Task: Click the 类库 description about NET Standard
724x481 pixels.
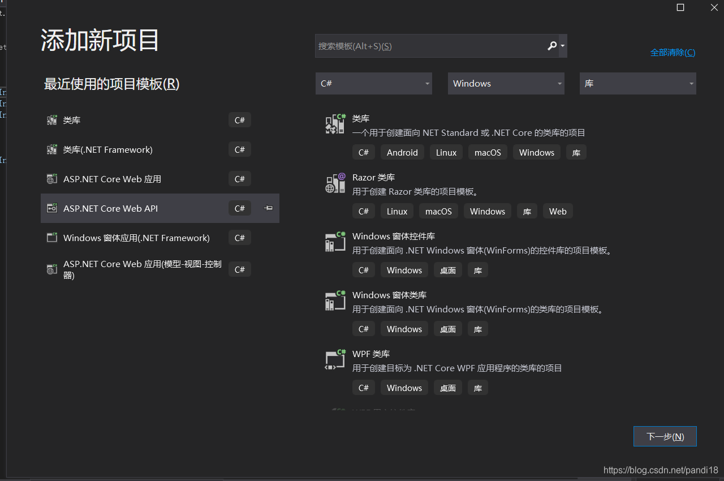Action: coord(469,133)
